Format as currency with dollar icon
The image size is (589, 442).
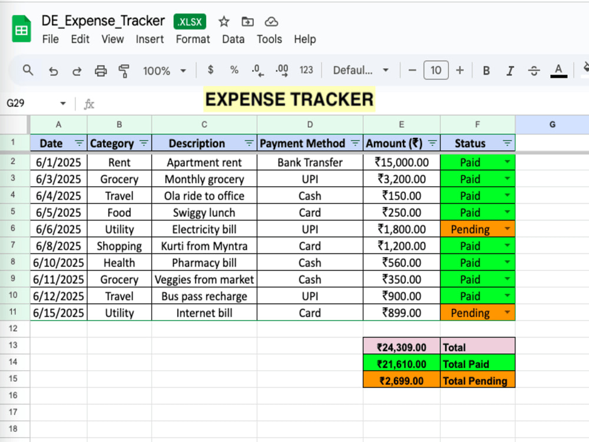[211, 70]
